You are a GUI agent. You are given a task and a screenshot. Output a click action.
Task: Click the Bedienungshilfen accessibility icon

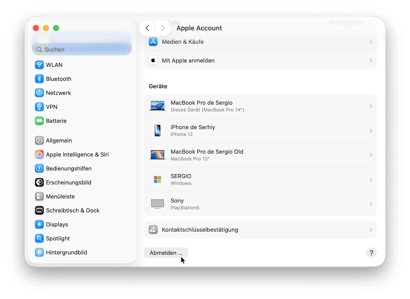(39, 168)
